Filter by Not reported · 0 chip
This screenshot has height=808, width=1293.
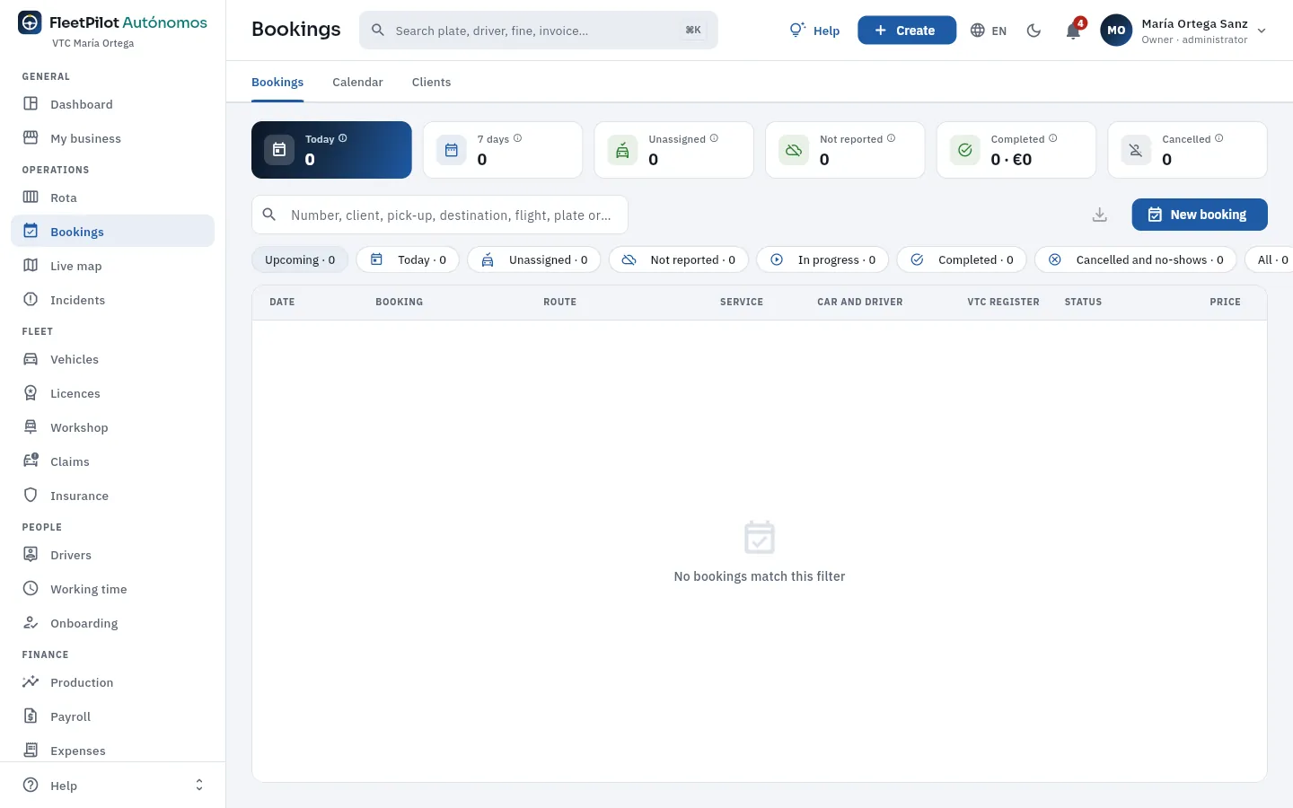pos(679,259)
